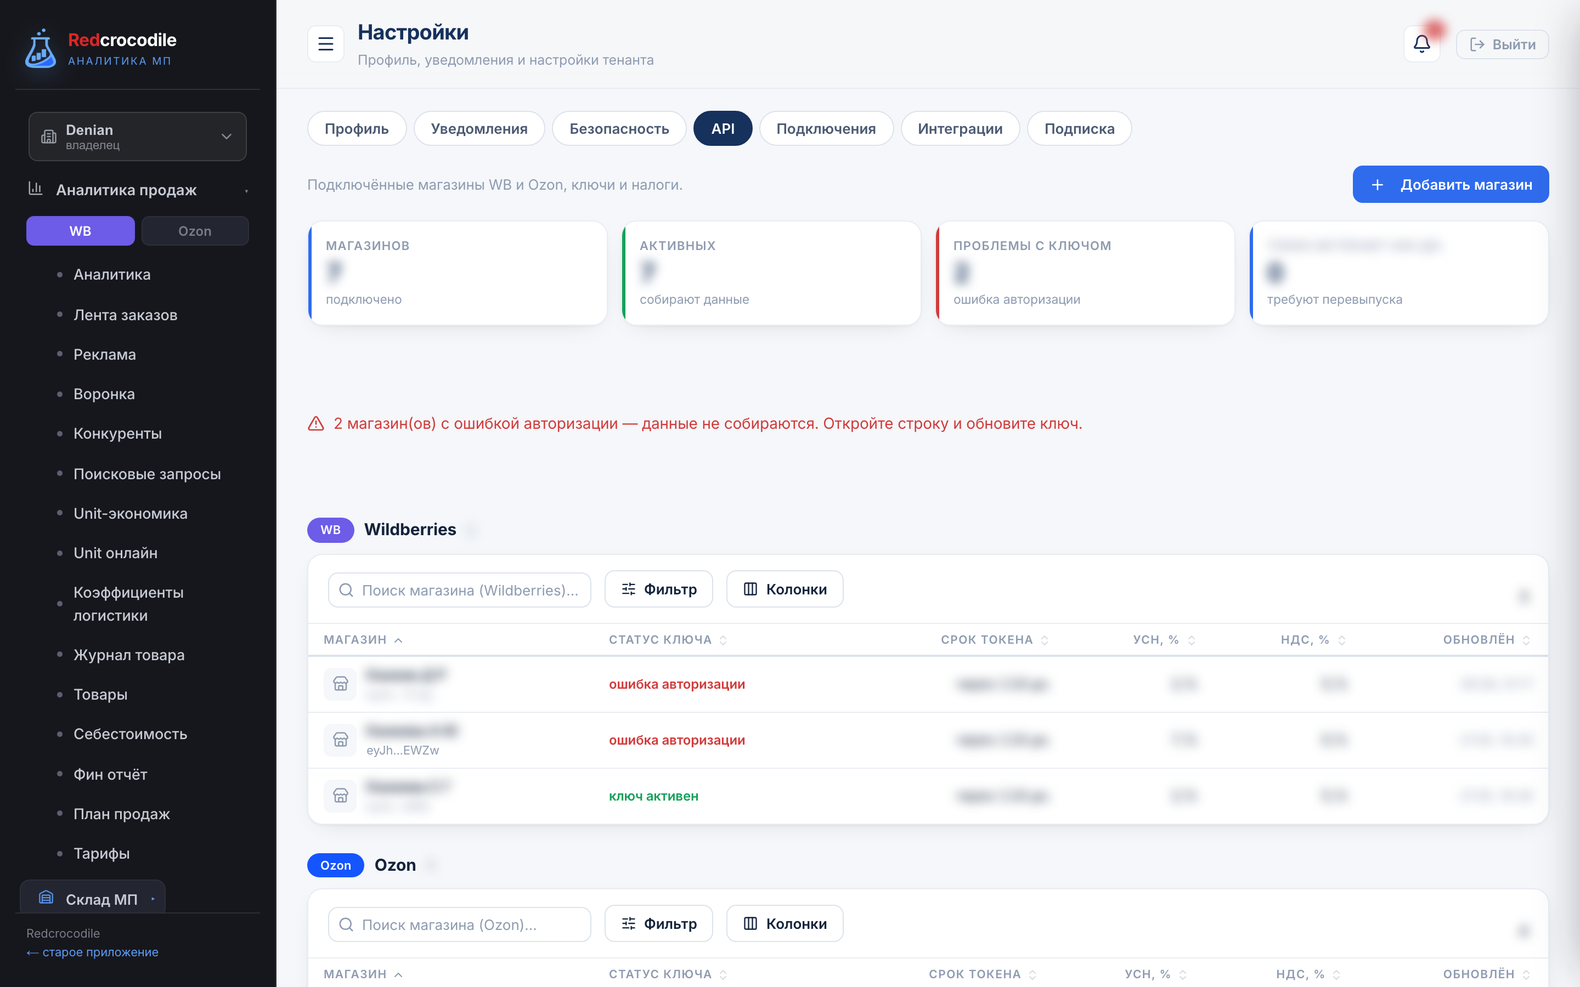Open the Denian tenant dropdown
1580x987 pixels.
138,137
